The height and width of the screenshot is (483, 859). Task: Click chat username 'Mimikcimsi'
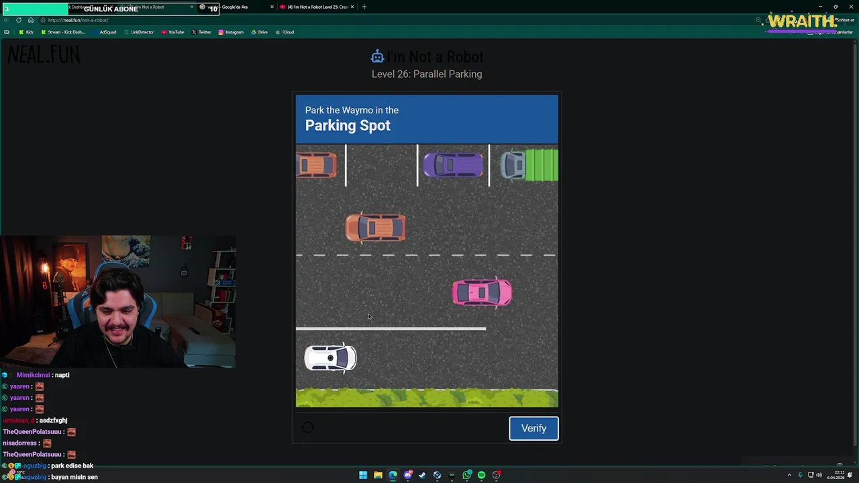point(33,375)
